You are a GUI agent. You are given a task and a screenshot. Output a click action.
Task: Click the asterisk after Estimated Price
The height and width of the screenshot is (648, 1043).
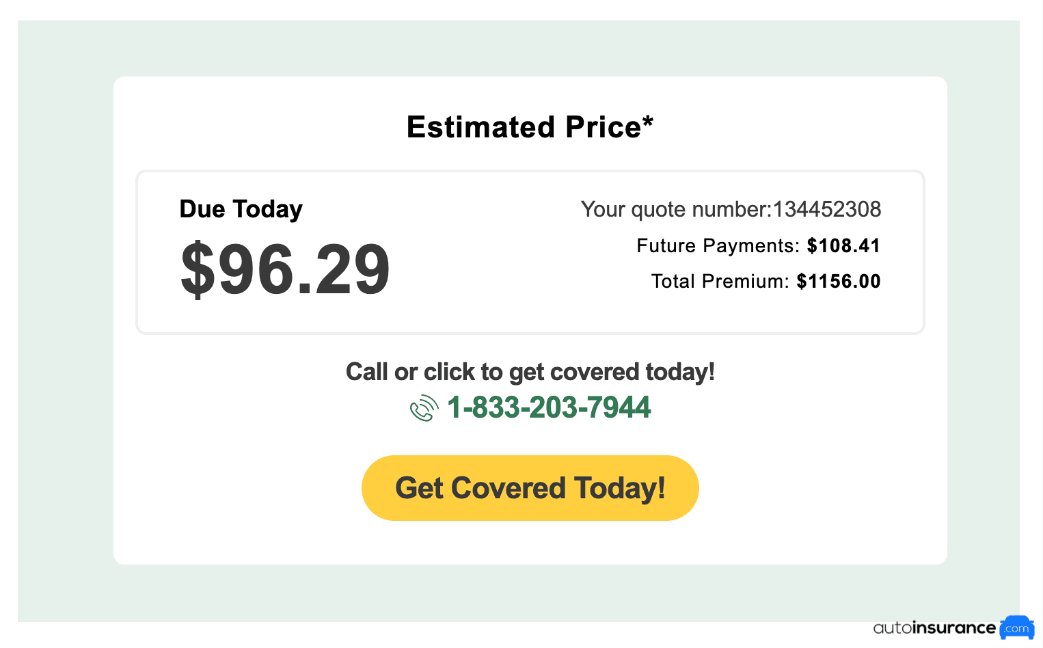648,122
